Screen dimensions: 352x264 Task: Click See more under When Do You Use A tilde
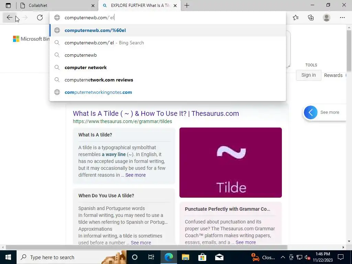click(141, 243)
